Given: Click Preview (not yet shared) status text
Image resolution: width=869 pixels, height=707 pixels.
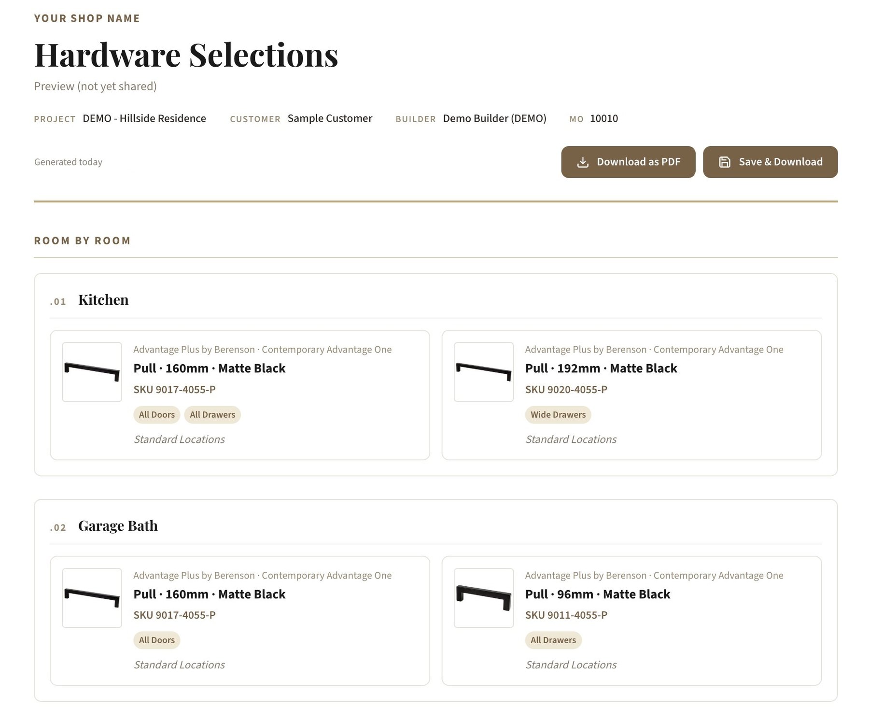Looking at the screenshot, I should pos(95,86).
